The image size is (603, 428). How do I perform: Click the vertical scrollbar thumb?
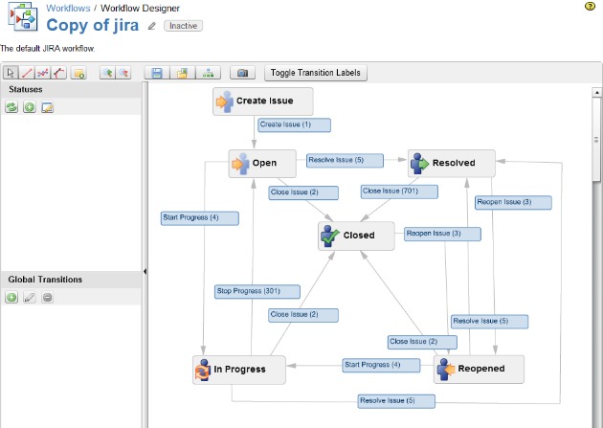597,139
